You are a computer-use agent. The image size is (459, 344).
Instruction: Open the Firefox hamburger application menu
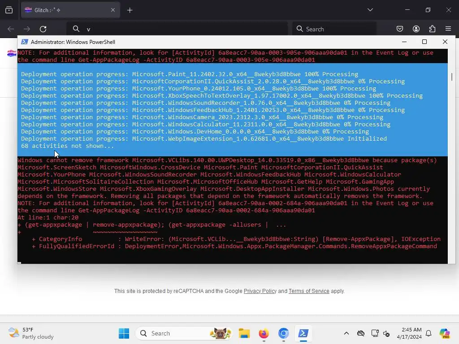[448, 29]
